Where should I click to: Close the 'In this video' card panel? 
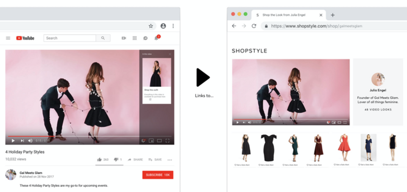pos(170,54)
